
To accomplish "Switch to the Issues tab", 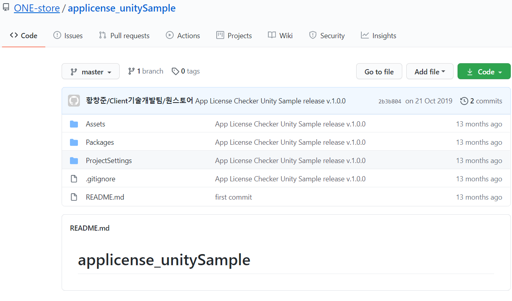I will coord(68,35).
